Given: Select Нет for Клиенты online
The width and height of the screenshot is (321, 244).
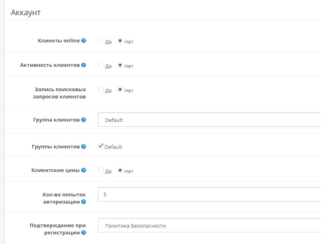Looking at the screenshot, I should click(120, 41).
